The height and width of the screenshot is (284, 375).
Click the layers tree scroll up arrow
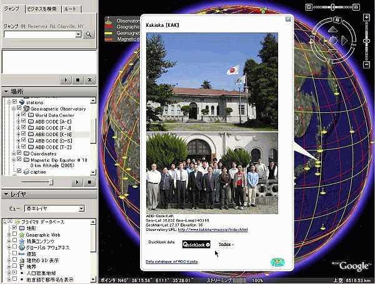[x=93, y=222]
